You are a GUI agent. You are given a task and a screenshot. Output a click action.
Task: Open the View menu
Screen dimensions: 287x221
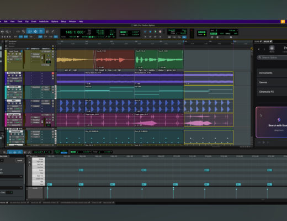pos(12,22)
